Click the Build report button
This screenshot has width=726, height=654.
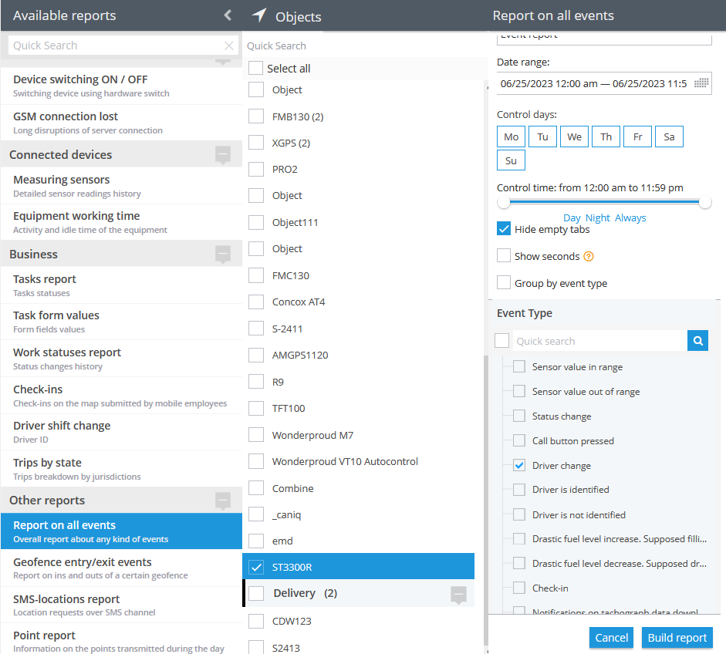point(677,637)
